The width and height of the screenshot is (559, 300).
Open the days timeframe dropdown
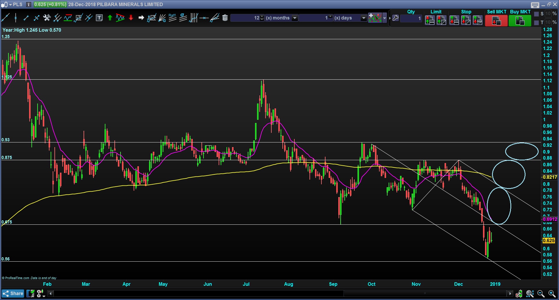pyautogui.click(x=364, y=18)
